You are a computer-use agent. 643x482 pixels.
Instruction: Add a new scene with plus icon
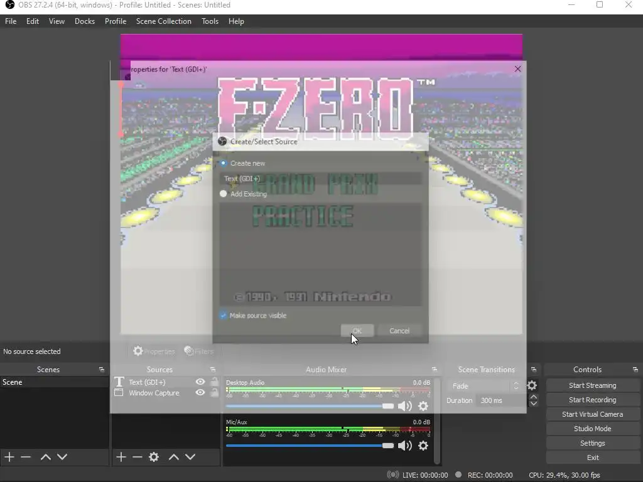tap(9, 457)
